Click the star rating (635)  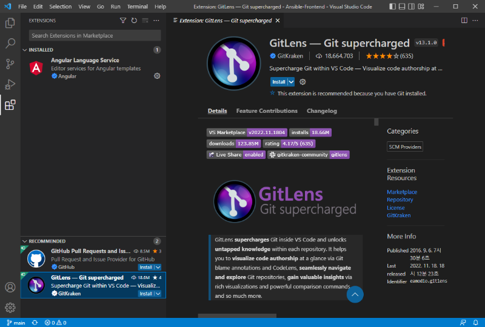click(x=389, y=56)
